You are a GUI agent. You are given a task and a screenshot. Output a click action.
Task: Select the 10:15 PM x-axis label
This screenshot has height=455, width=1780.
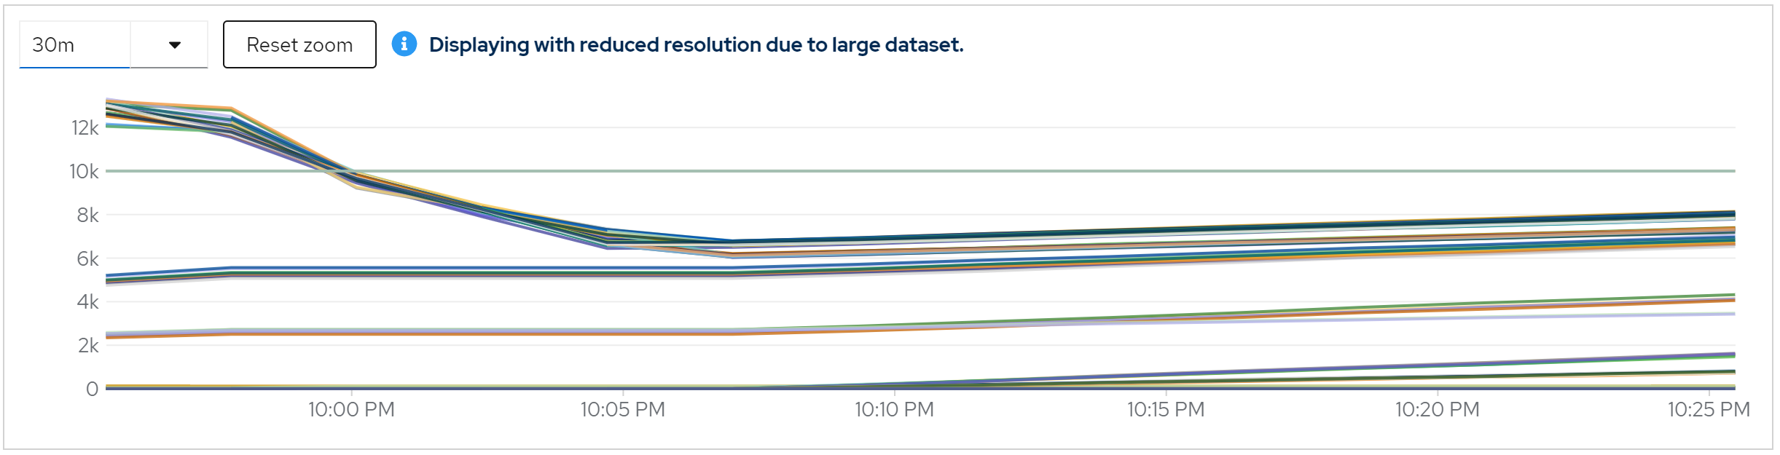(1166, 410)
